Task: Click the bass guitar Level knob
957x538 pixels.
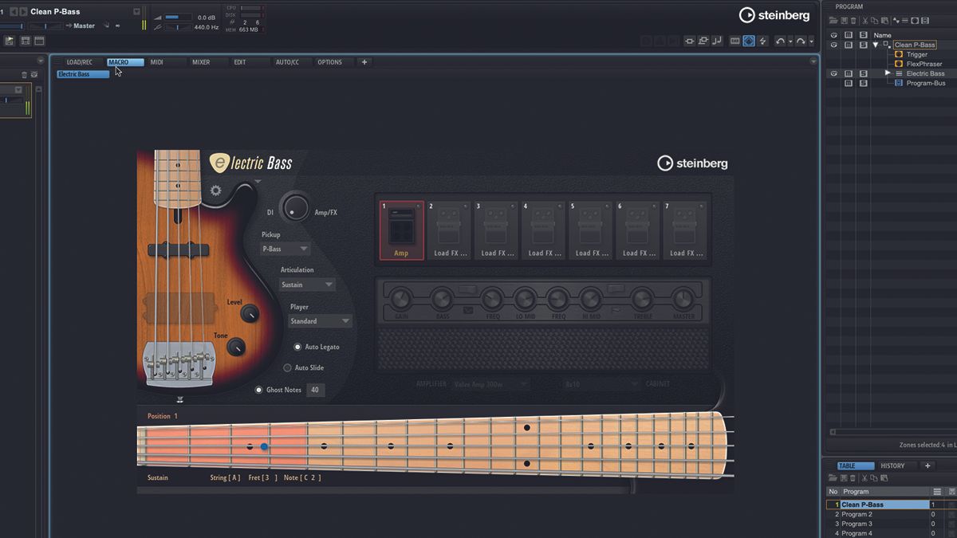Action: coord(250,313)
